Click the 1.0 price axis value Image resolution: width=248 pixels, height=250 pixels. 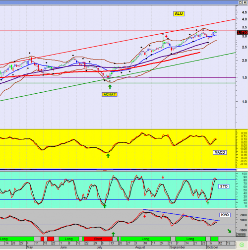[x=244, y=102]
